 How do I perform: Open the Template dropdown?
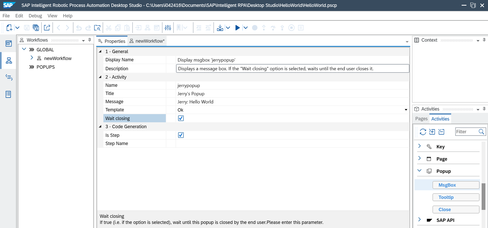tap(406, 110)
